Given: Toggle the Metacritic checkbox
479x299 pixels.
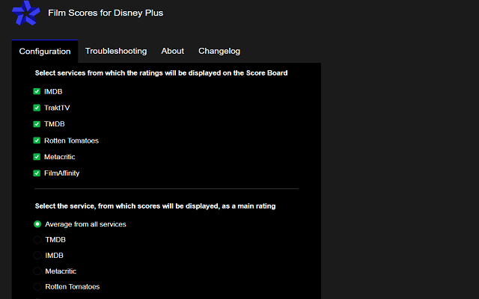Looking at the screenshot, I should click(37, 157).
